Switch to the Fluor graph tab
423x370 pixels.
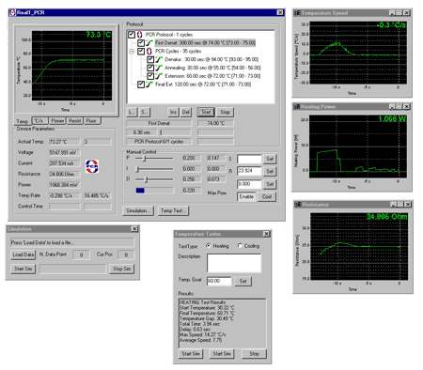[92, 121]
